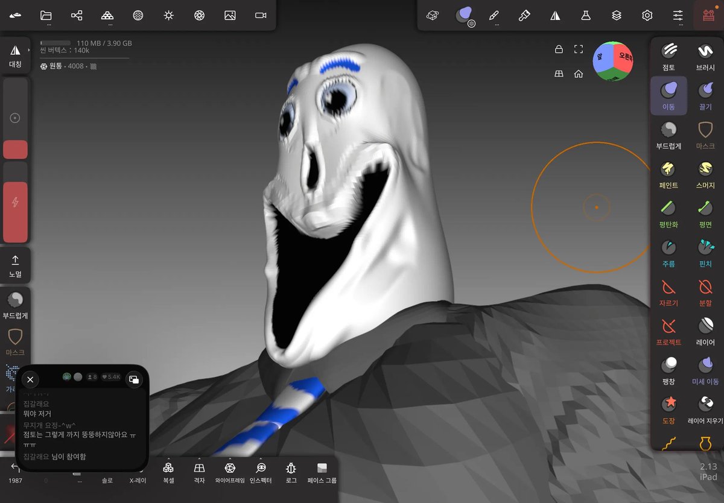Expand 복셀 voxel remesh options
This screenshot has width=724, height=503.
(x=168, y=473)
